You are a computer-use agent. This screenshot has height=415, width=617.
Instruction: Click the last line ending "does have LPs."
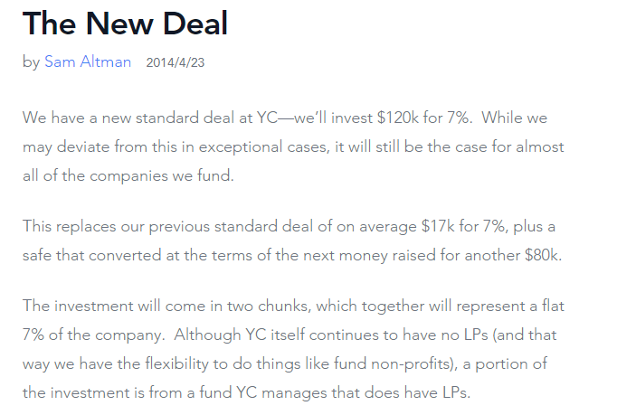point(247,392)
